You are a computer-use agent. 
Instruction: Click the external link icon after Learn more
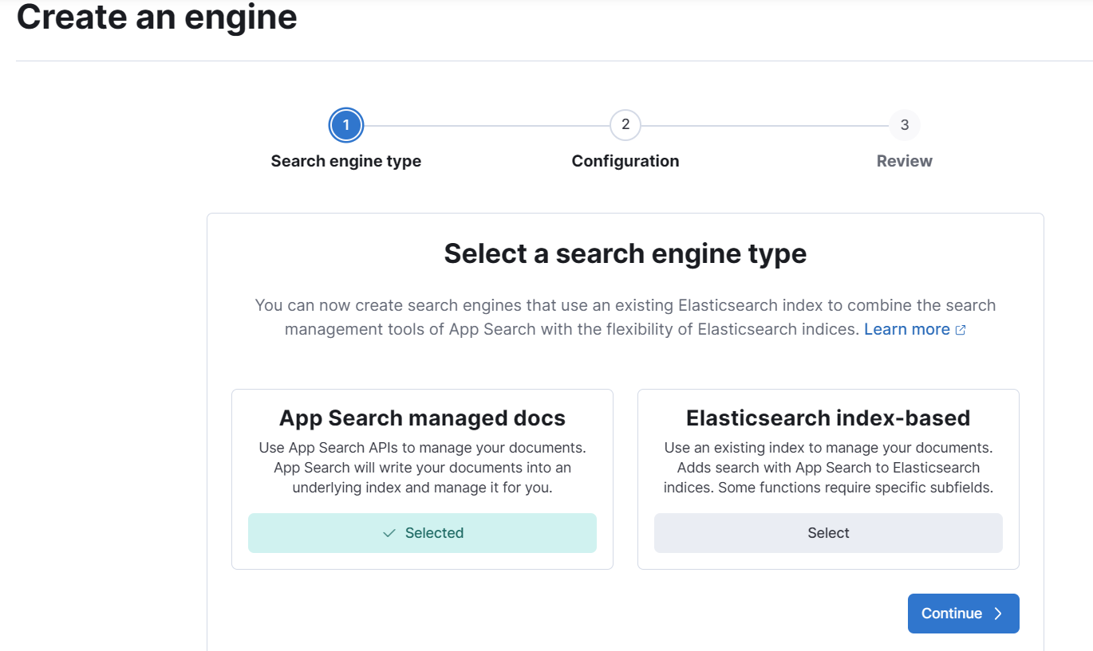coord(961,330)
